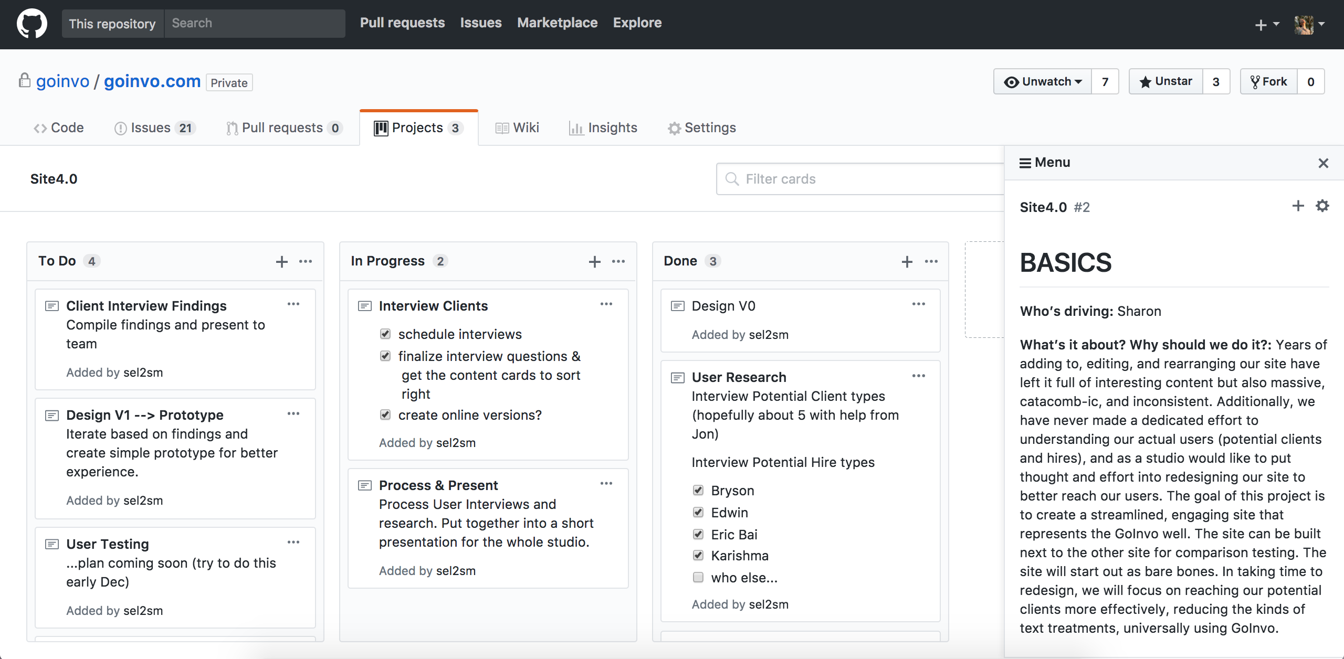
Task: Click the GitHub Octocat logo
Action: pos(32,24)
